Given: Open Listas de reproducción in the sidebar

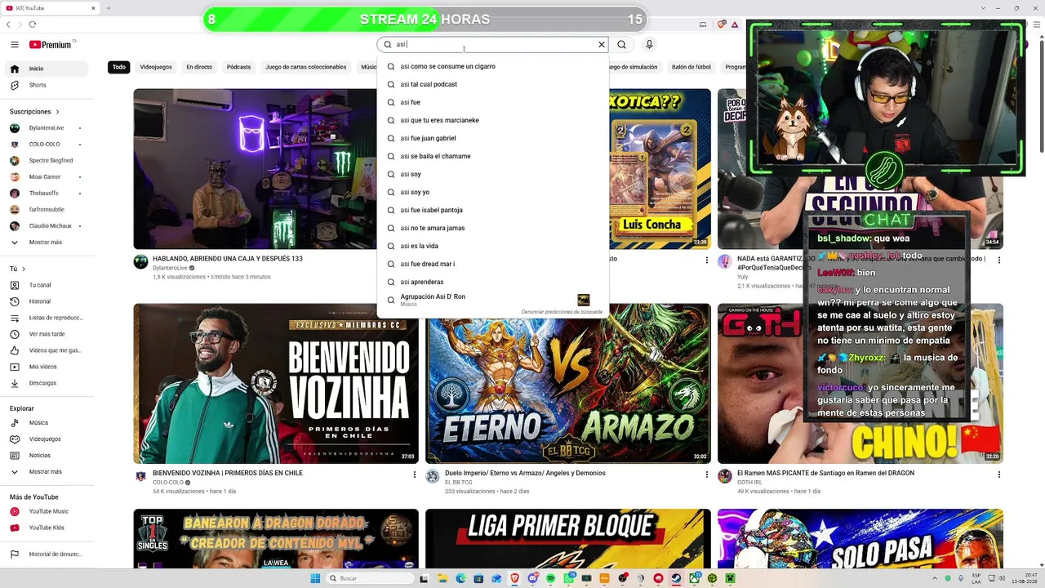Looking at the screenshot, I should point(47,318).
